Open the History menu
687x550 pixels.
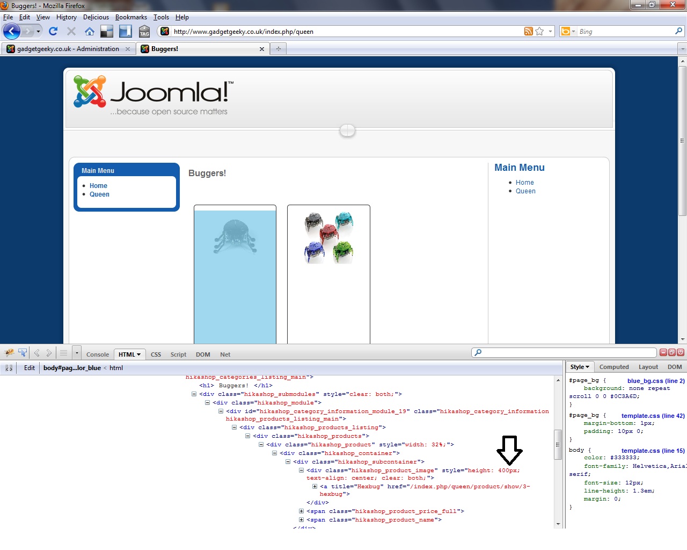pos(67,17)
